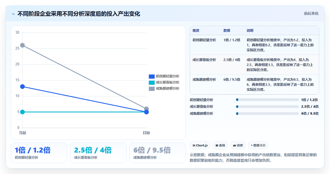Click table cell 6倍 / 9.5倍

232,79
